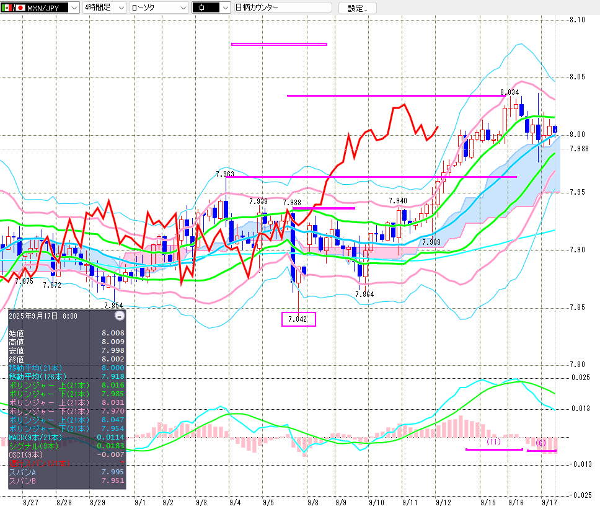
Task: Minimize the price data info panel
Action: click(120, 316)
